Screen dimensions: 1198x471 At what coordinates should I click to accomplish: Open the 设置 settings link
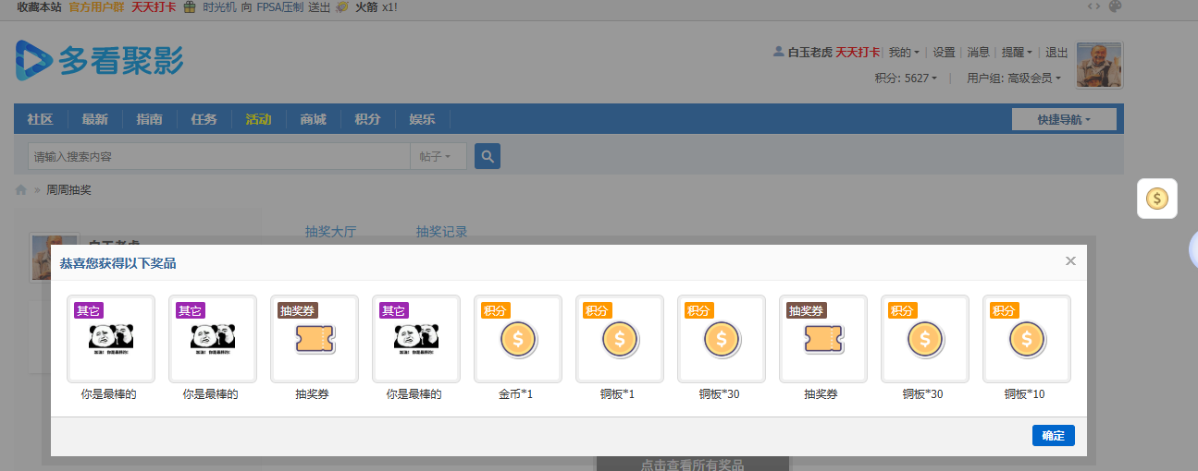click(944, 53)
